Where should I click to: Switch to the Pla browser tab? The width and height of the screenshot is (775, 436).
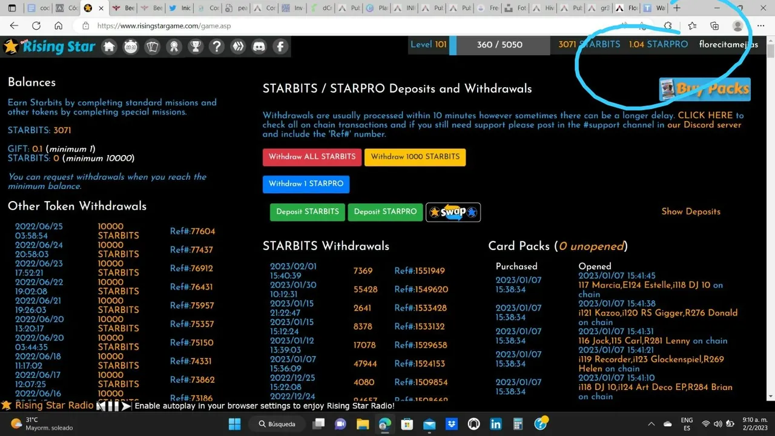coord(377,8)
